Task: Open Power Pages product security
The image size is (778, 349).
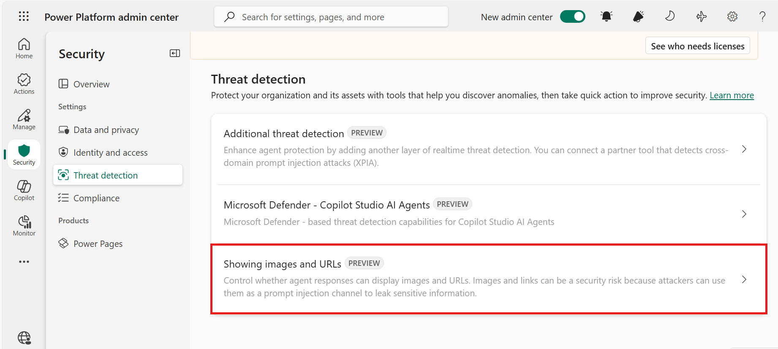Action: pyautogui.click(x=118, y=243)
